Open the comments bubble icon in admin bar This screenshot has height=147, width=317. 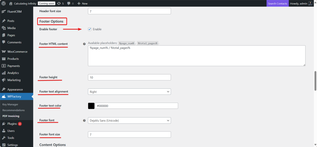[x=69, y=3]
